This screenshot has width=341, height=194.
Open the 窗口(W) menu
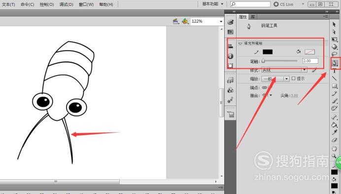[x=86, y=4]
